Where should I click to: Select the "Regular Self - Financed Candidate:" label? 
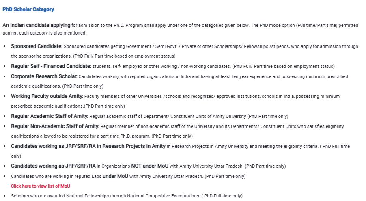tap(51, 66)
